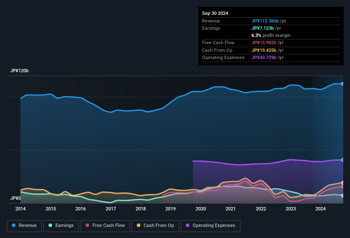Click the 2021 x-axis label
Image resolution: width=350 pixels, height=238 pixels.
231,209
